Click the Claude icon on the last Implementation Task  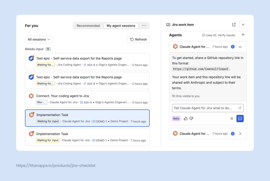(x=31, y=134)
